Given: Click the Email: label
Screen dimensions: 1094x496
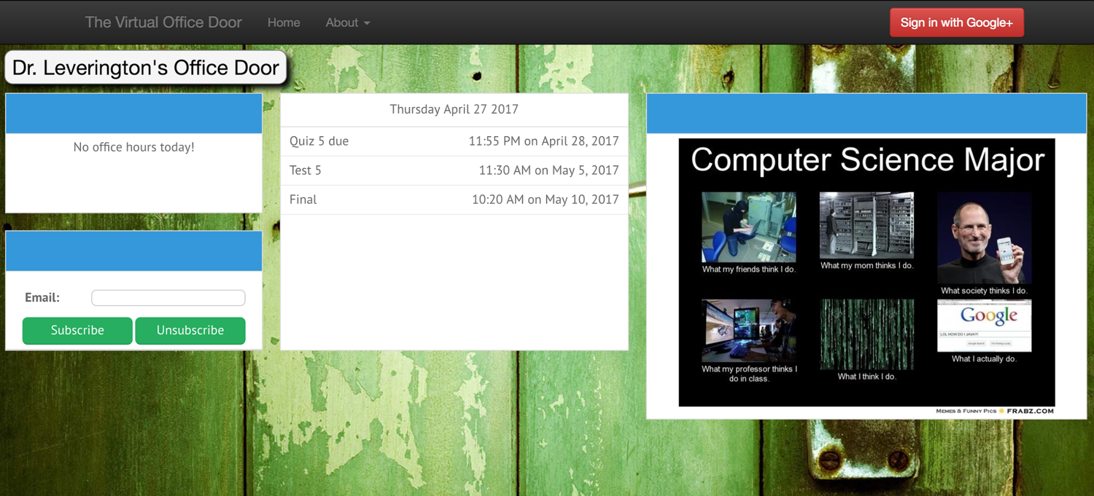Looking at the screenshot, I should (x=42, y=297).
